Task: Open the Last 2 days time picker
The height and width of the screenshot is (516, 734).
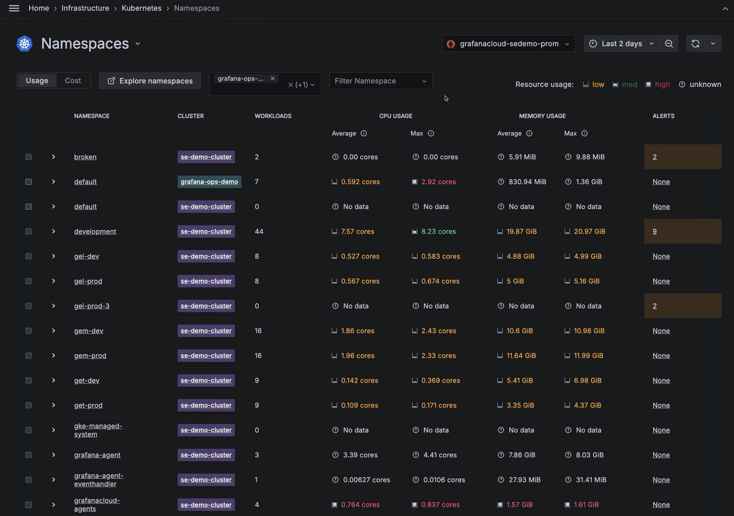Action: 622,44
